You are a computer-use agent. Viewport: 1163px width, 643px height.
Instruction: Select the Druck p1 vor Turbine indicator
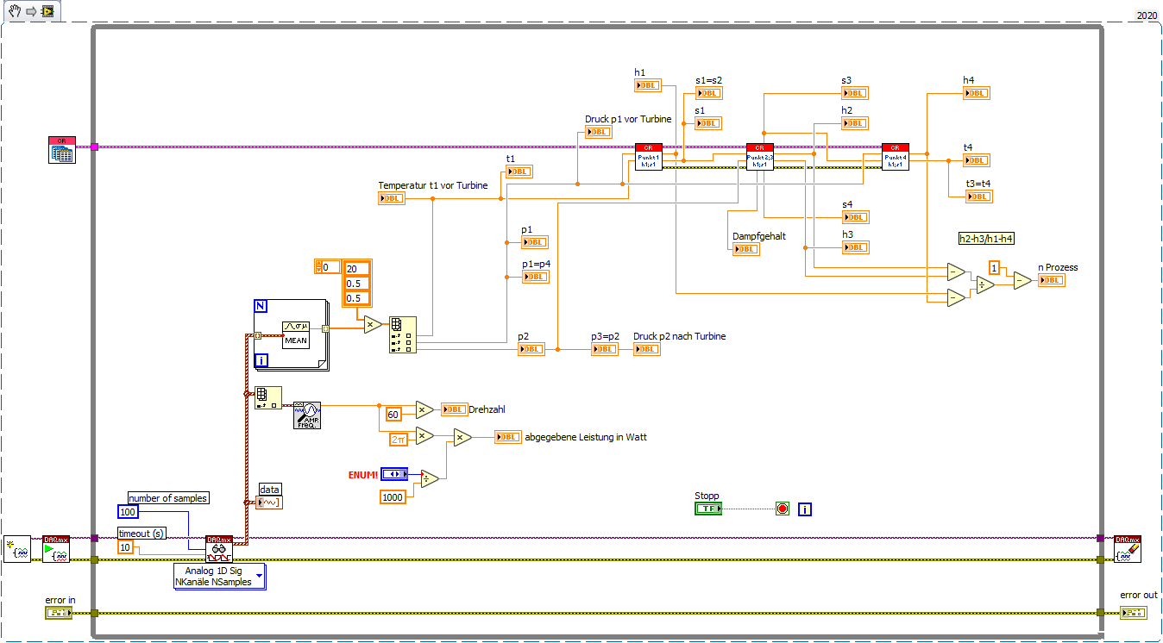(599, 132)
